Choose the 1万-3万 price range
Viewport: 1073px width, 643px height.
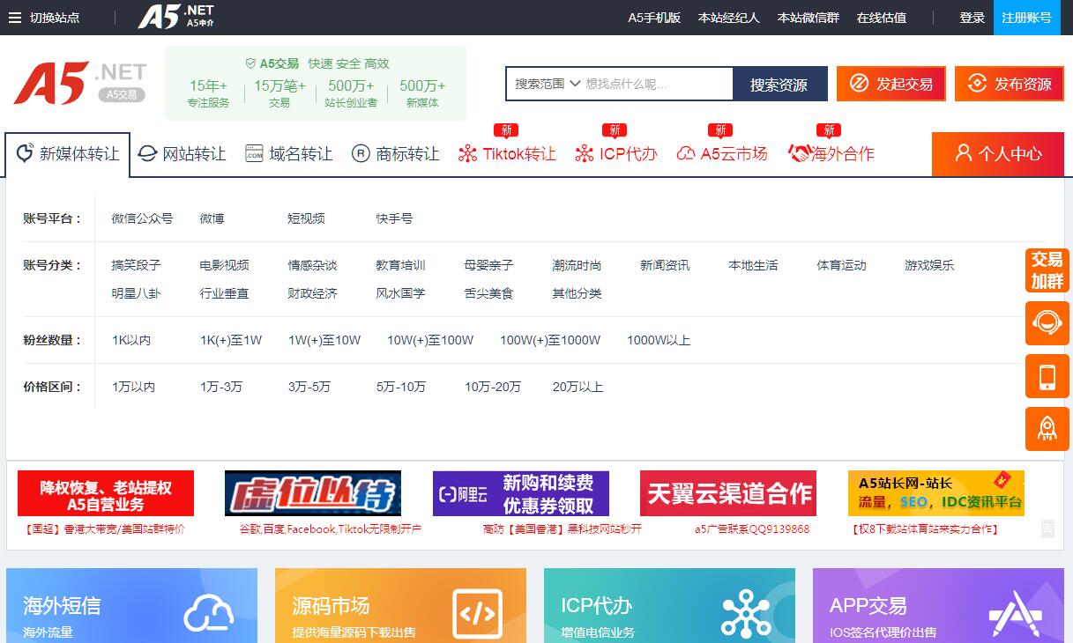[220, 387]
